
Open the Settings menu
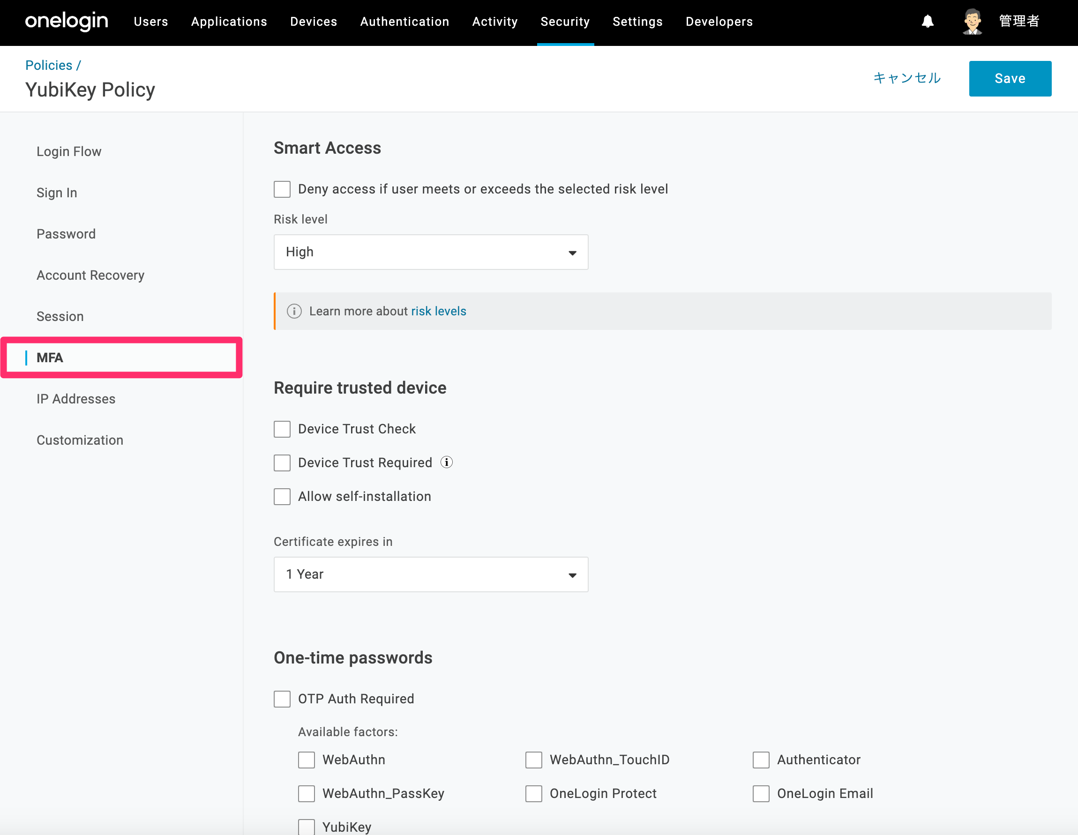638,22
